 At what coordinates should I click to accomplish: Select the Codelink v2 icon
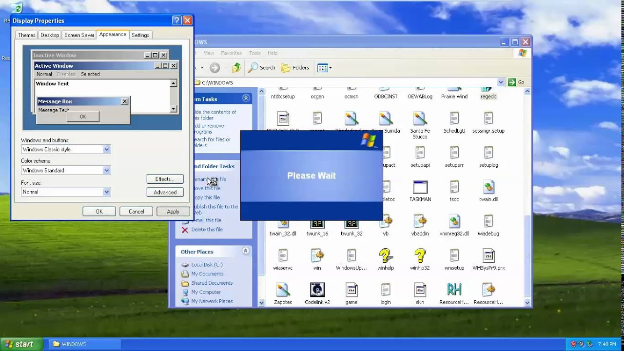tap(317, 290)
